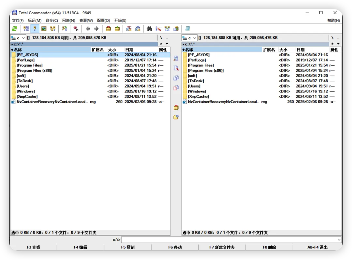Click the pack files toolbar icon

108,29
